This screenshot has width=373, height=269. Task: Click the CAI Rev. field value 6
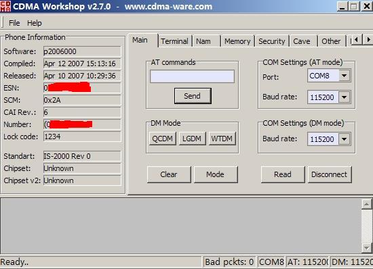coord(82,112)
